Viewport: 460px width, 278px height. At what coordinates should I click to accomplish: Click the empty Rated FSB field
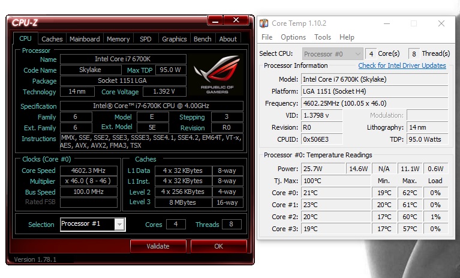pos(89,202)
